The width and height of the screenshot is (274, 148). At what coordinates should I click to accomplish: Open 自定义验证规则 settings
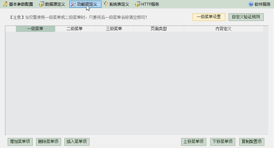pyautogui.click(x=246, y=17)
